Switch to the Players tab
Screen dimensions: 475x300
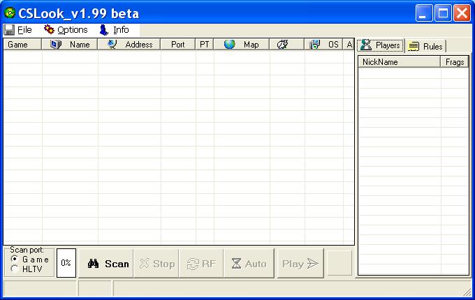tap(381, 45)
